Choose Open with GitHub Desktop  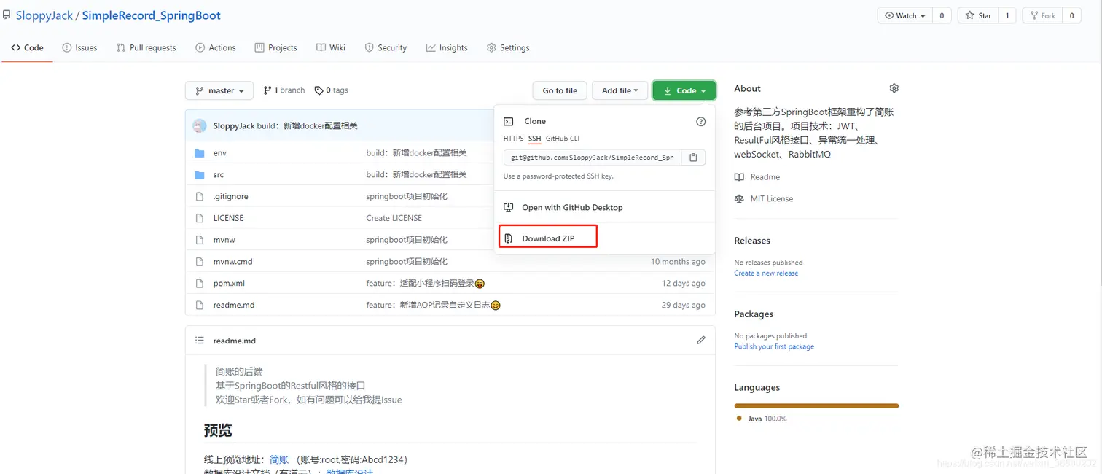(x=572, y=208)
